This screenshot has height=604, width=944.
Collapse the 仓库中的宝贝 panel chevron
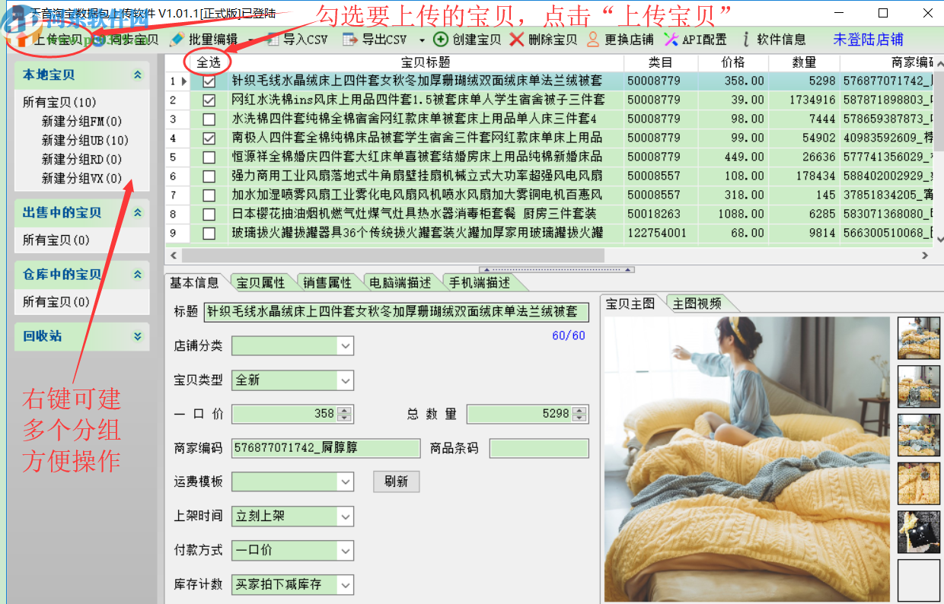(x=138, y=274)
